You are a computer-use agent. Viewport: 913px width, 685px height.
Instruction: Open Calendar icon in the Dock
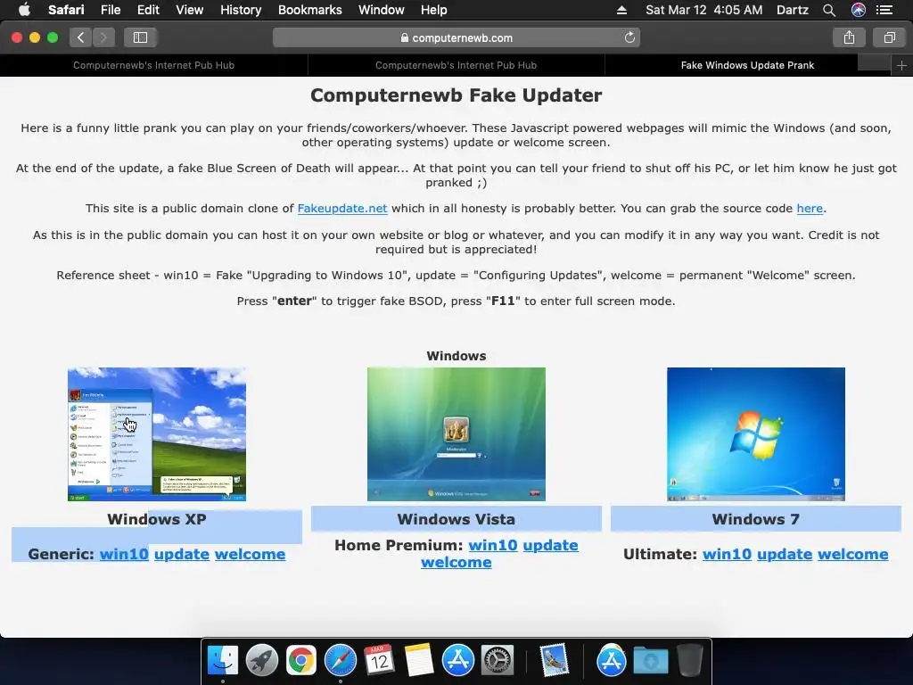(380, 661)
